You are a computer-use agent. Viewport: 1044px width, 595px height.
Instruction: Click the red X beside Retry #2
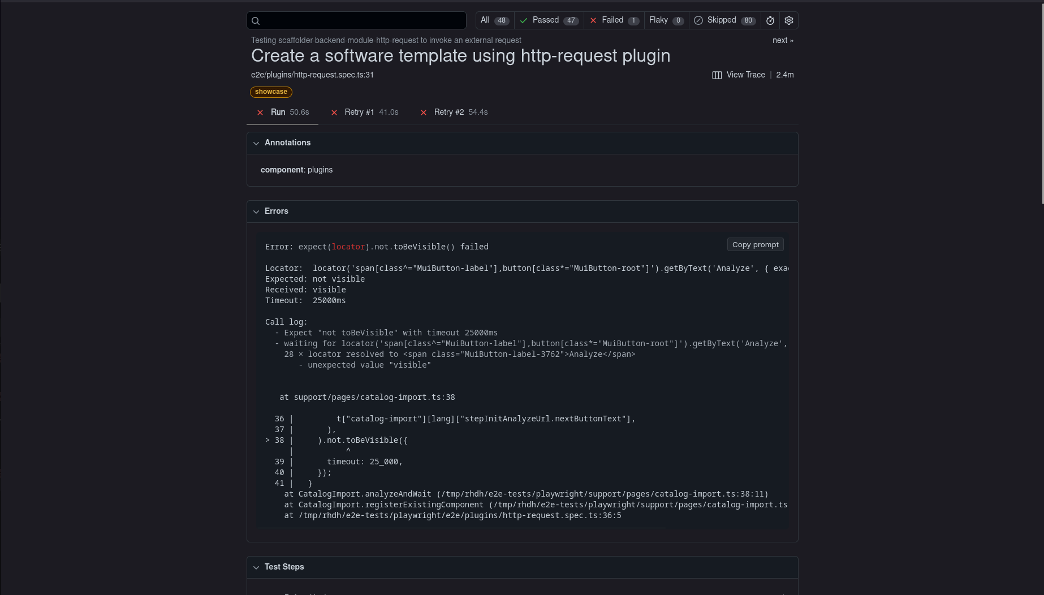424,113
